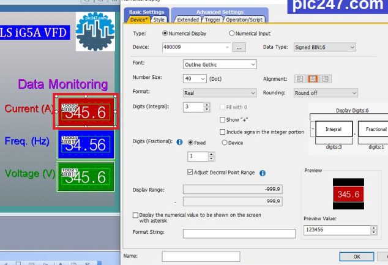
Task: Select Numerical Display type radio
Action: coord(165,33)
